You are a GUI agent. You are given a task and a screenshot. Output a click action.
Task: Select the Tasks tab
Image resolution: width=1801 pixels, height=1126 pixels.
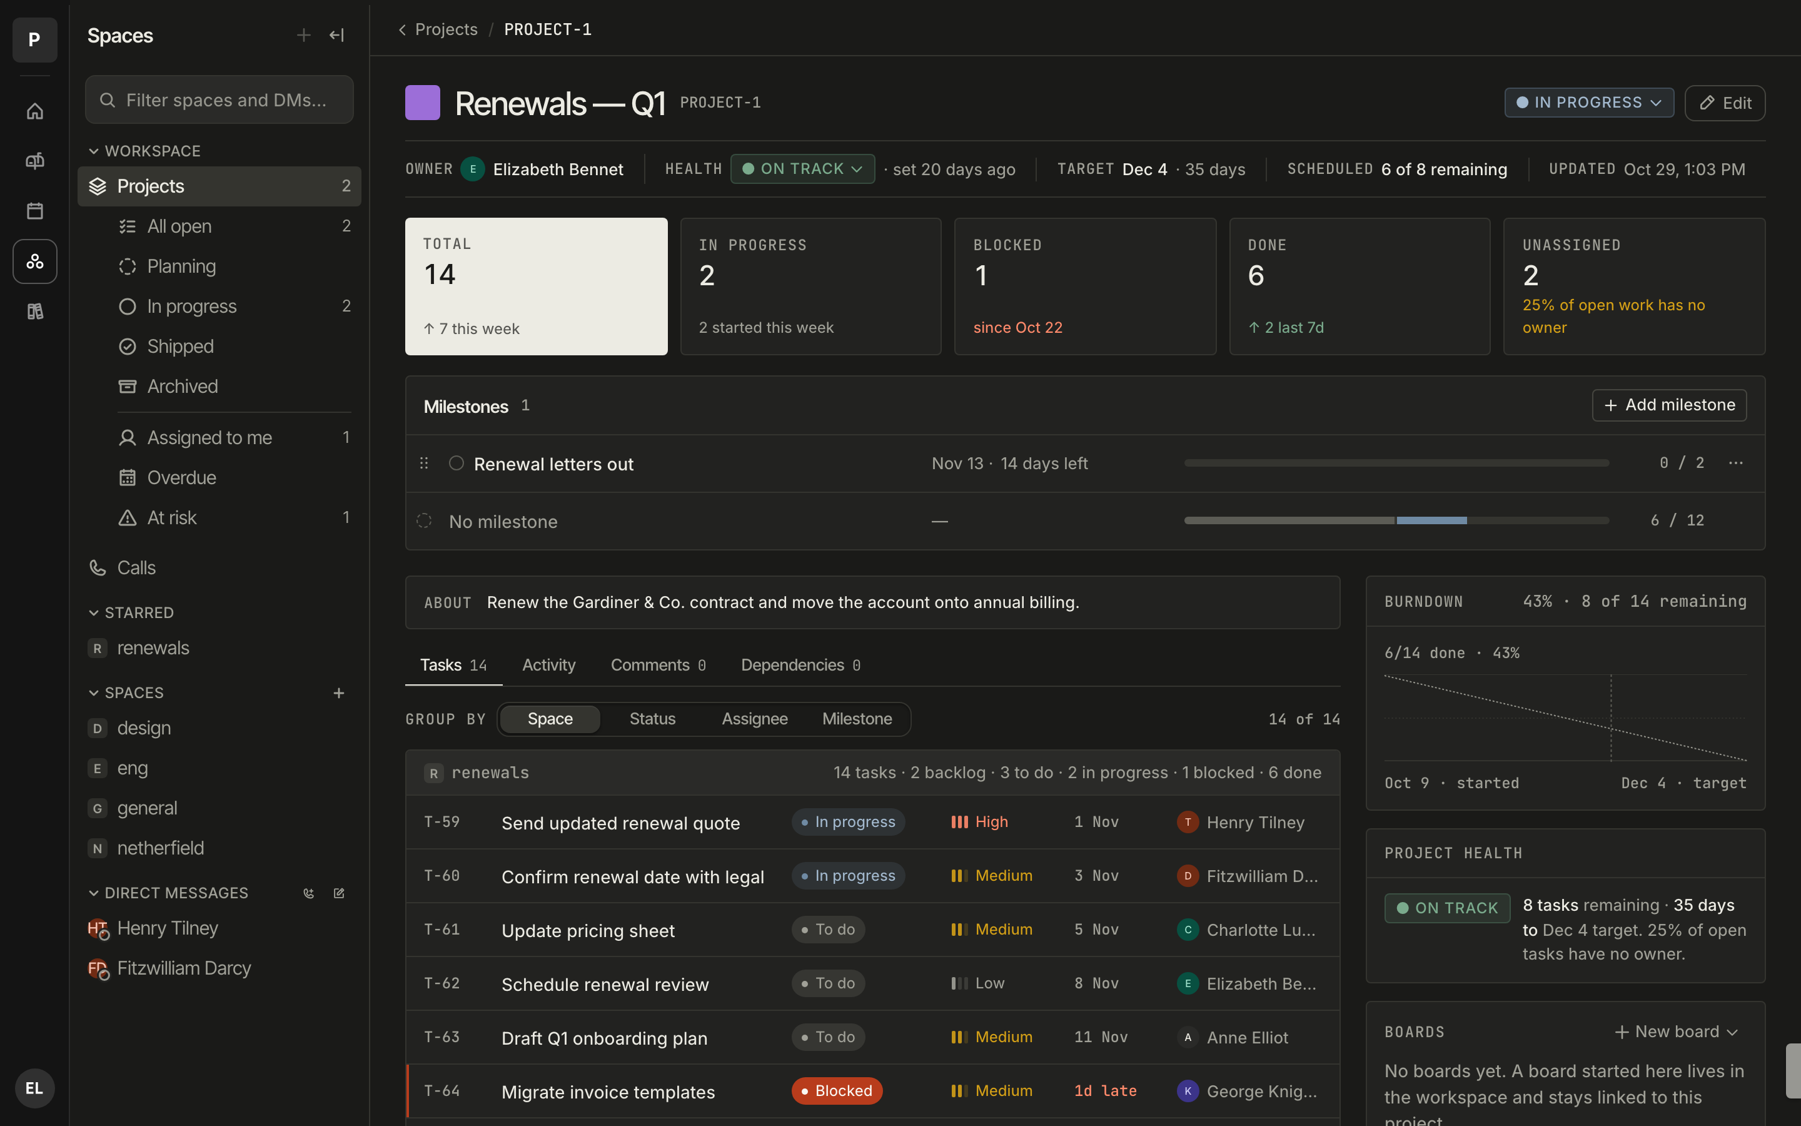pos(453,665)
